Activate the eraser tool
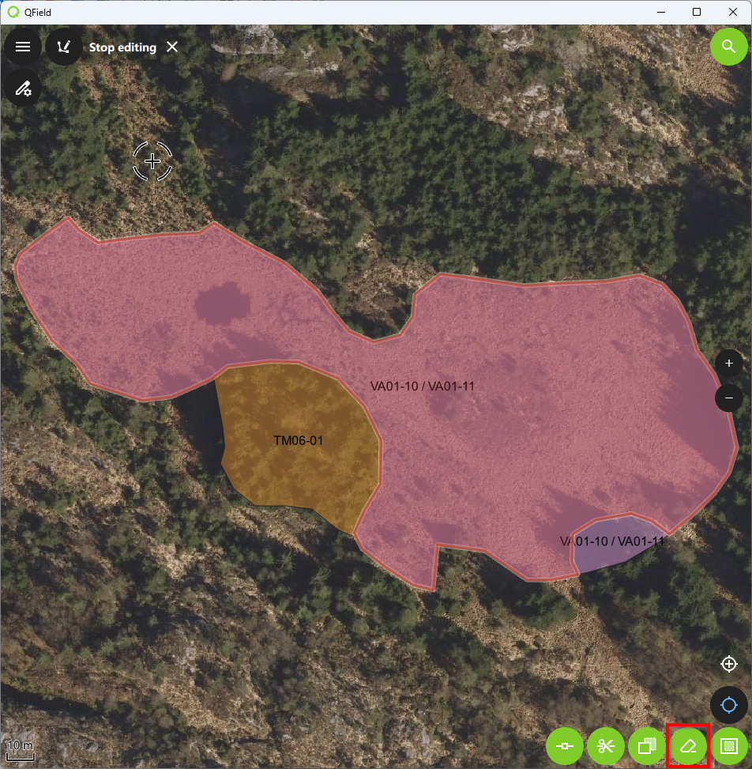This screenshot has height=769, width=752. coord(688,746)
